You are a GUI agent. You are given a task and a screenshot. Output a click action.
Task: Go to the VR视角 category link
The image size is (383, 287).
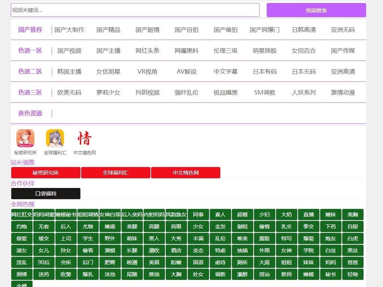[147, 71]
